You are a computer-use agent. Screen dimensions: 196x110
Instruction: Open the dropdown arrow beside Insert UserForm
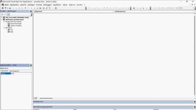[x=8, y=8]
